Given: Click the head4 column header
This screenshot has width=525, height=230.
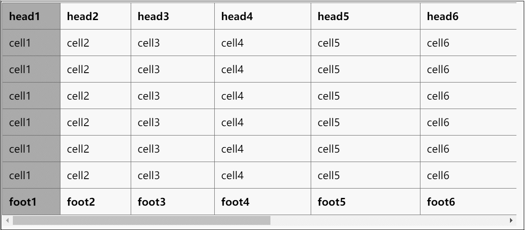Looking at the screenshot, I should click(x=262, y=16).
